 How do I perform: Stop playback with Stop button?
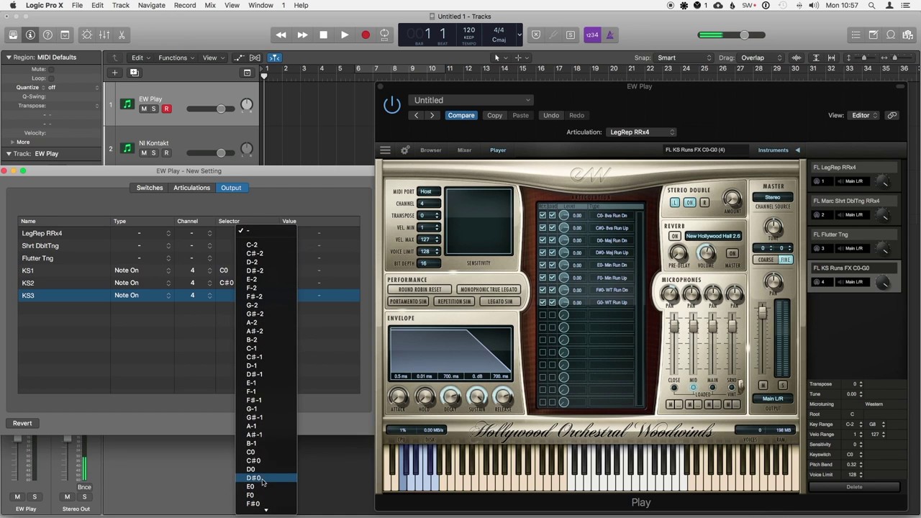coord(323,35)
